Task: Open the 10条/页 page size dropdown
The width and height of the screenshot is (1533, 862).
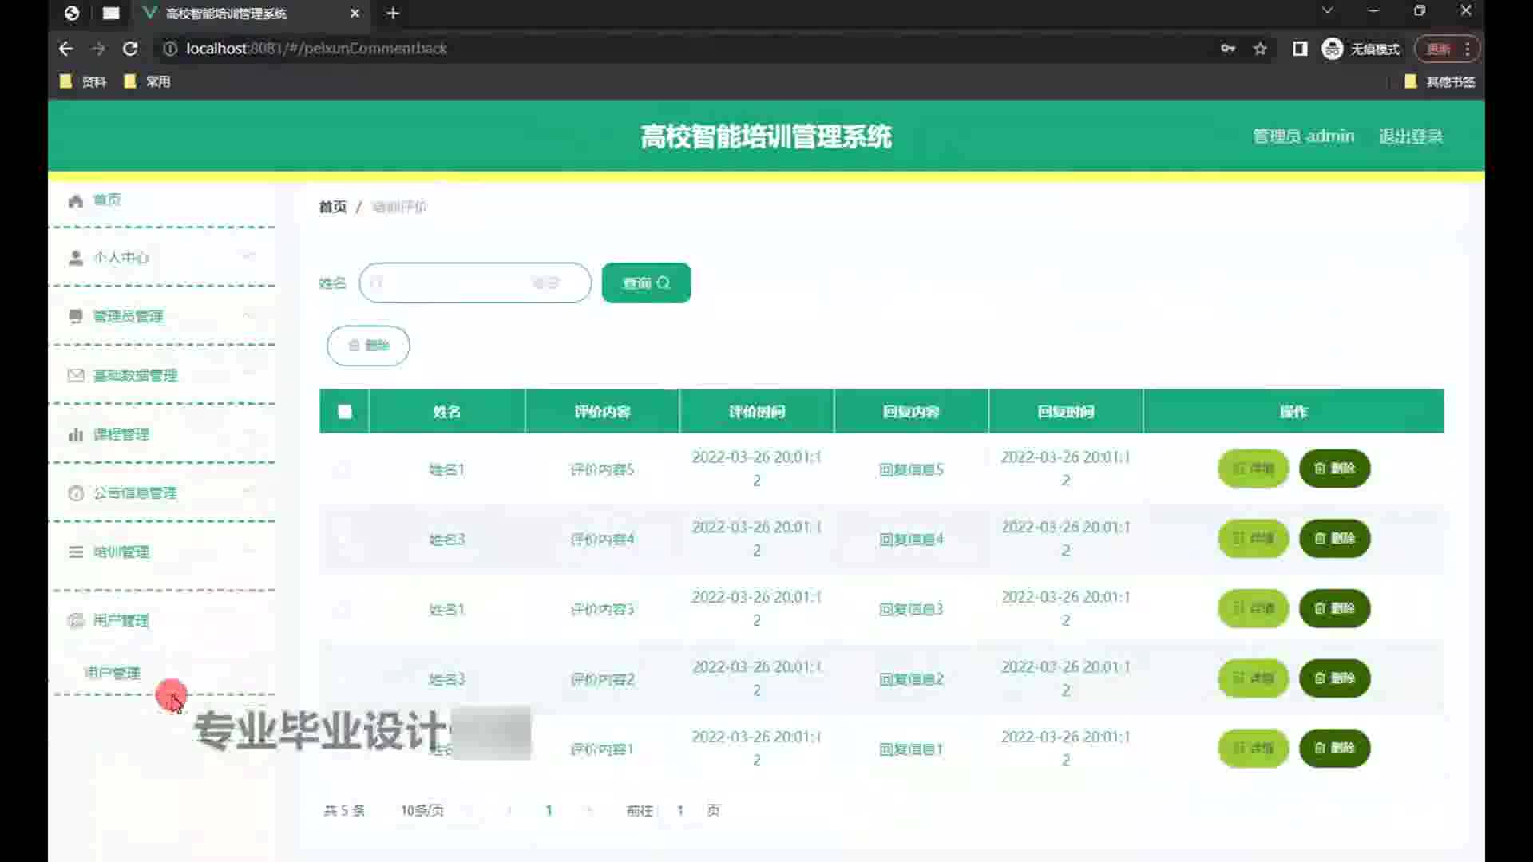Action: pyautogui.click(x=423, y=810)
